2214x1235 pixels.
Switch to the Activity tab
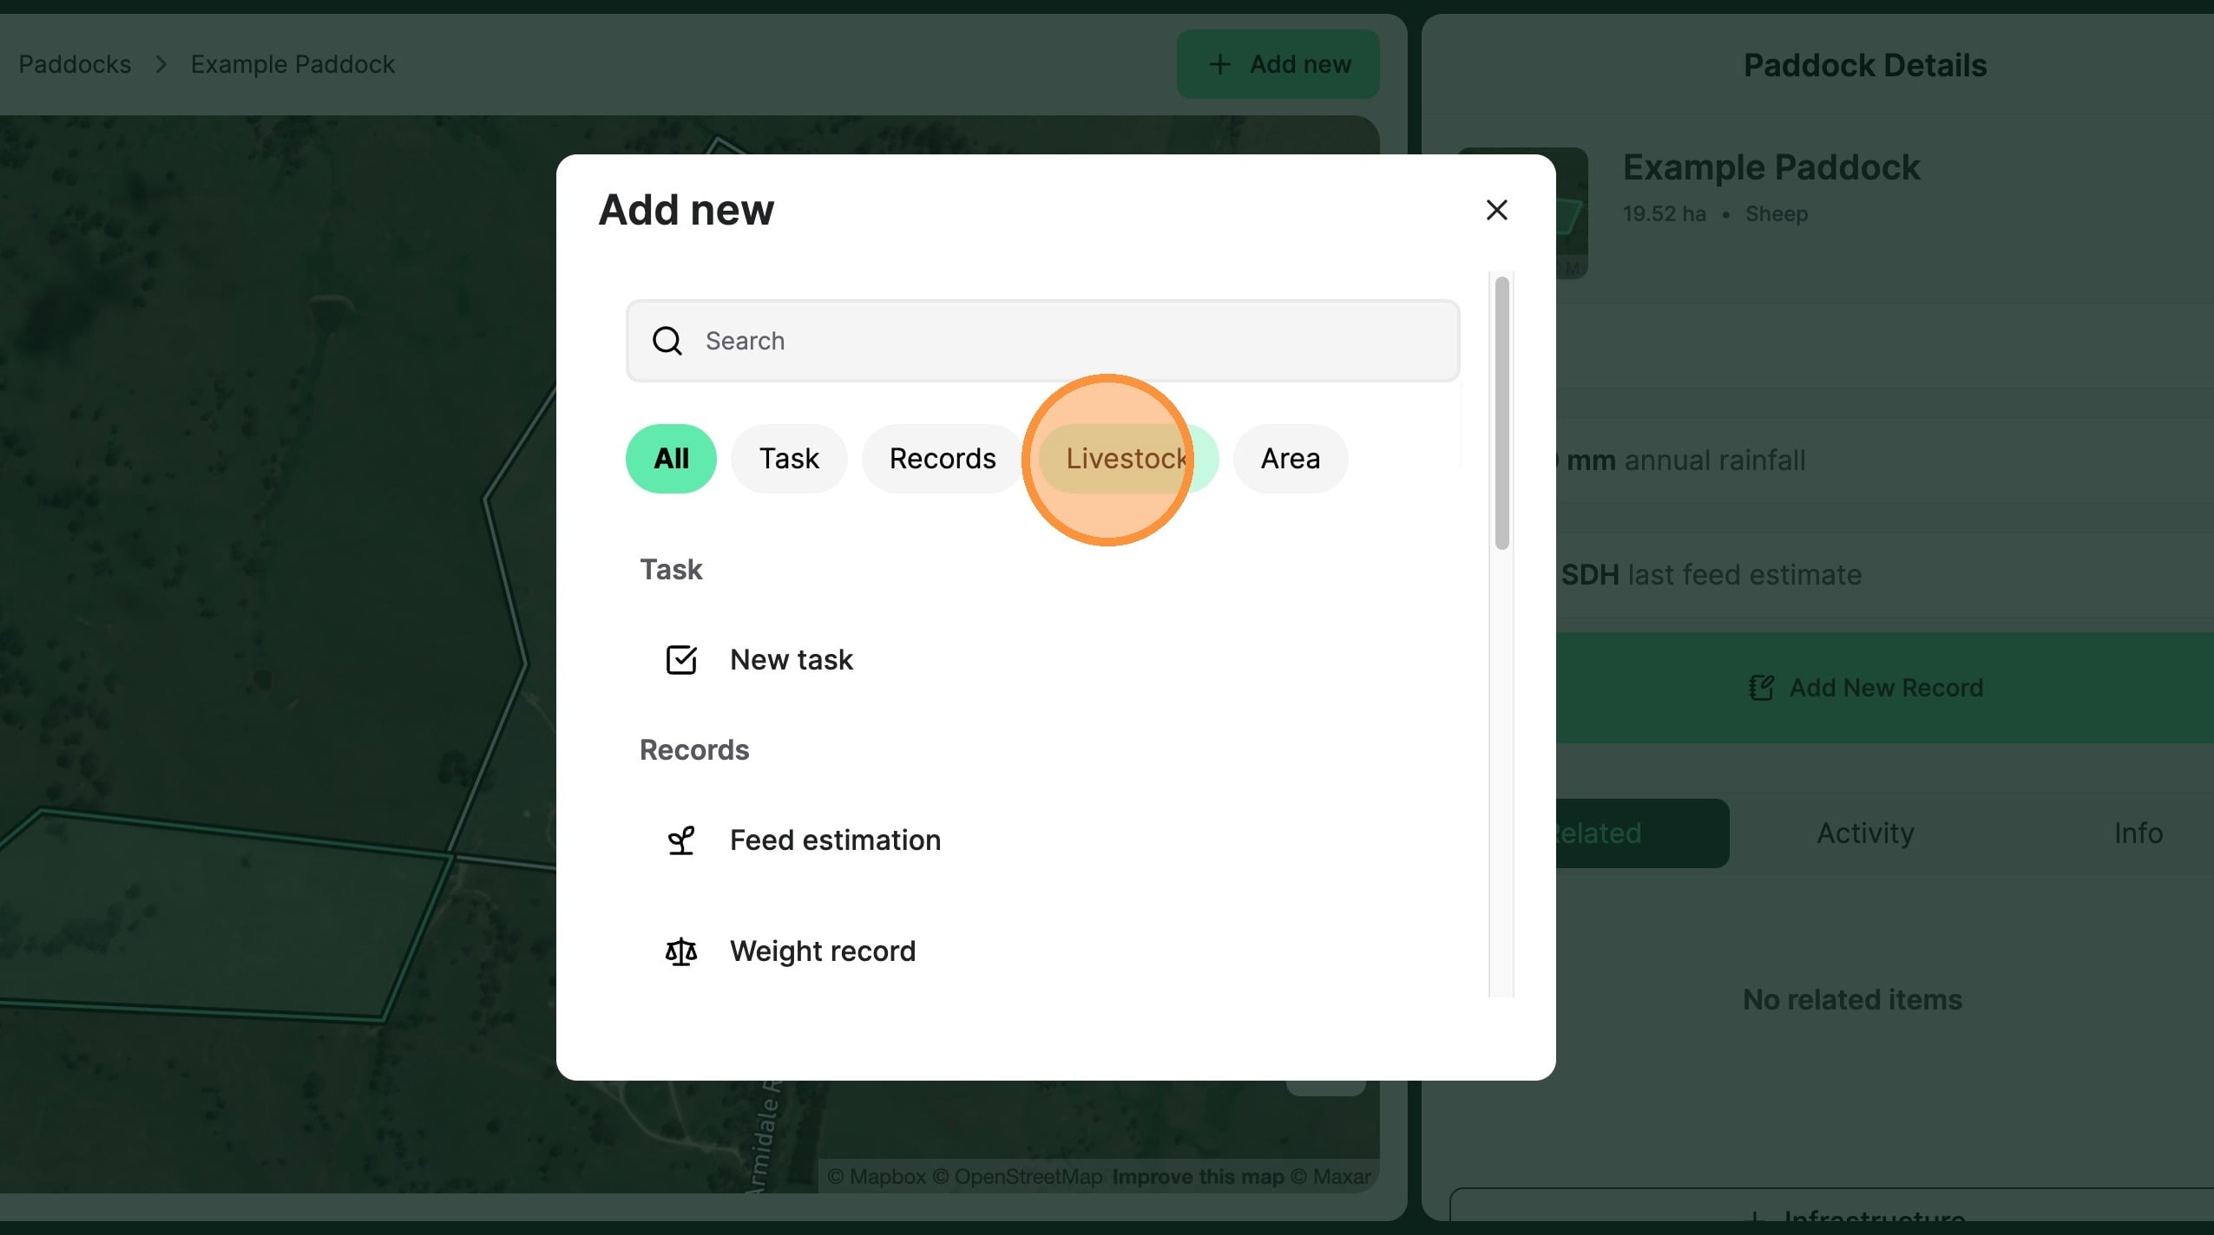click(1865, 833)
